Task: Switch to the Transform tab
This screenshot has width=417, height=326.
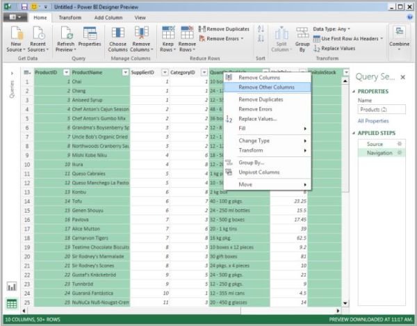Action: tap(70, 17)
